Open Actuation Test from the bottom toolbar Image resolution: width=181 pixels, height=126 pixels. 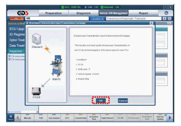tap(94, 118)
